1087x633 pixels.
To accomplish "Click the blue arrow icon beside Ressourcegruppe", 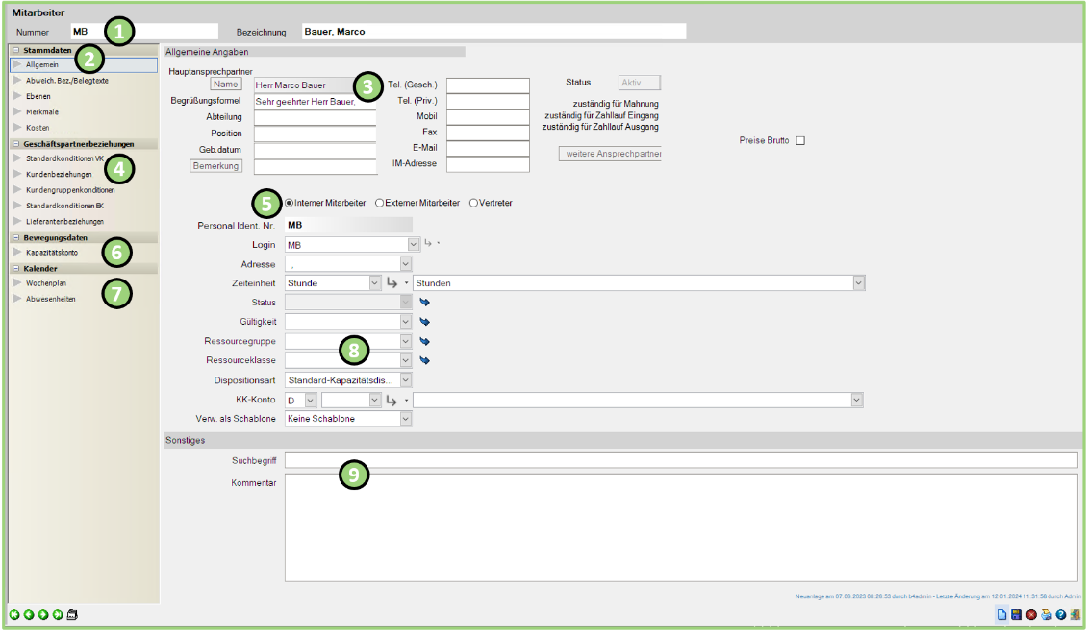I will 424,341.
